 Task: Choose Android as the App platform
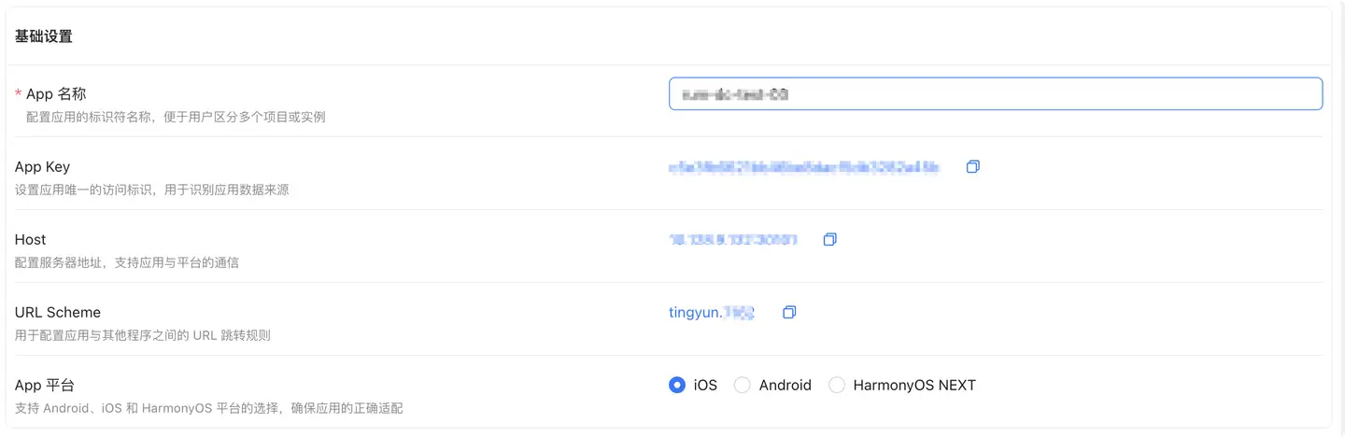(743, 385)
